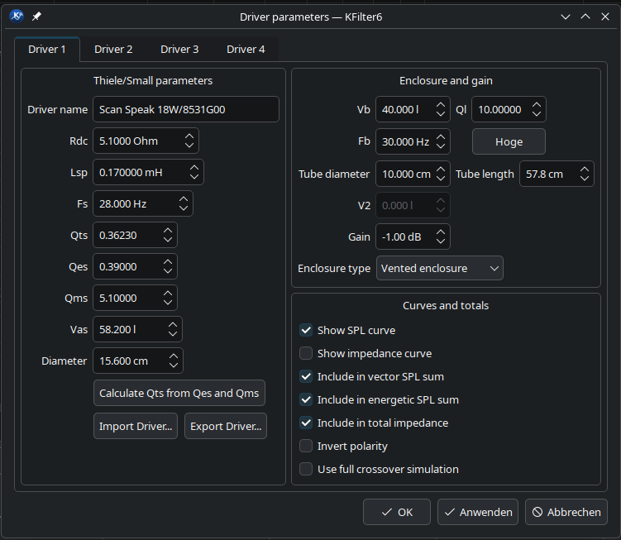This screenshot has width=621, height=540.
Task: Open the Driver 4 tab
Action: pyautogui.click(x=246, y=50)
